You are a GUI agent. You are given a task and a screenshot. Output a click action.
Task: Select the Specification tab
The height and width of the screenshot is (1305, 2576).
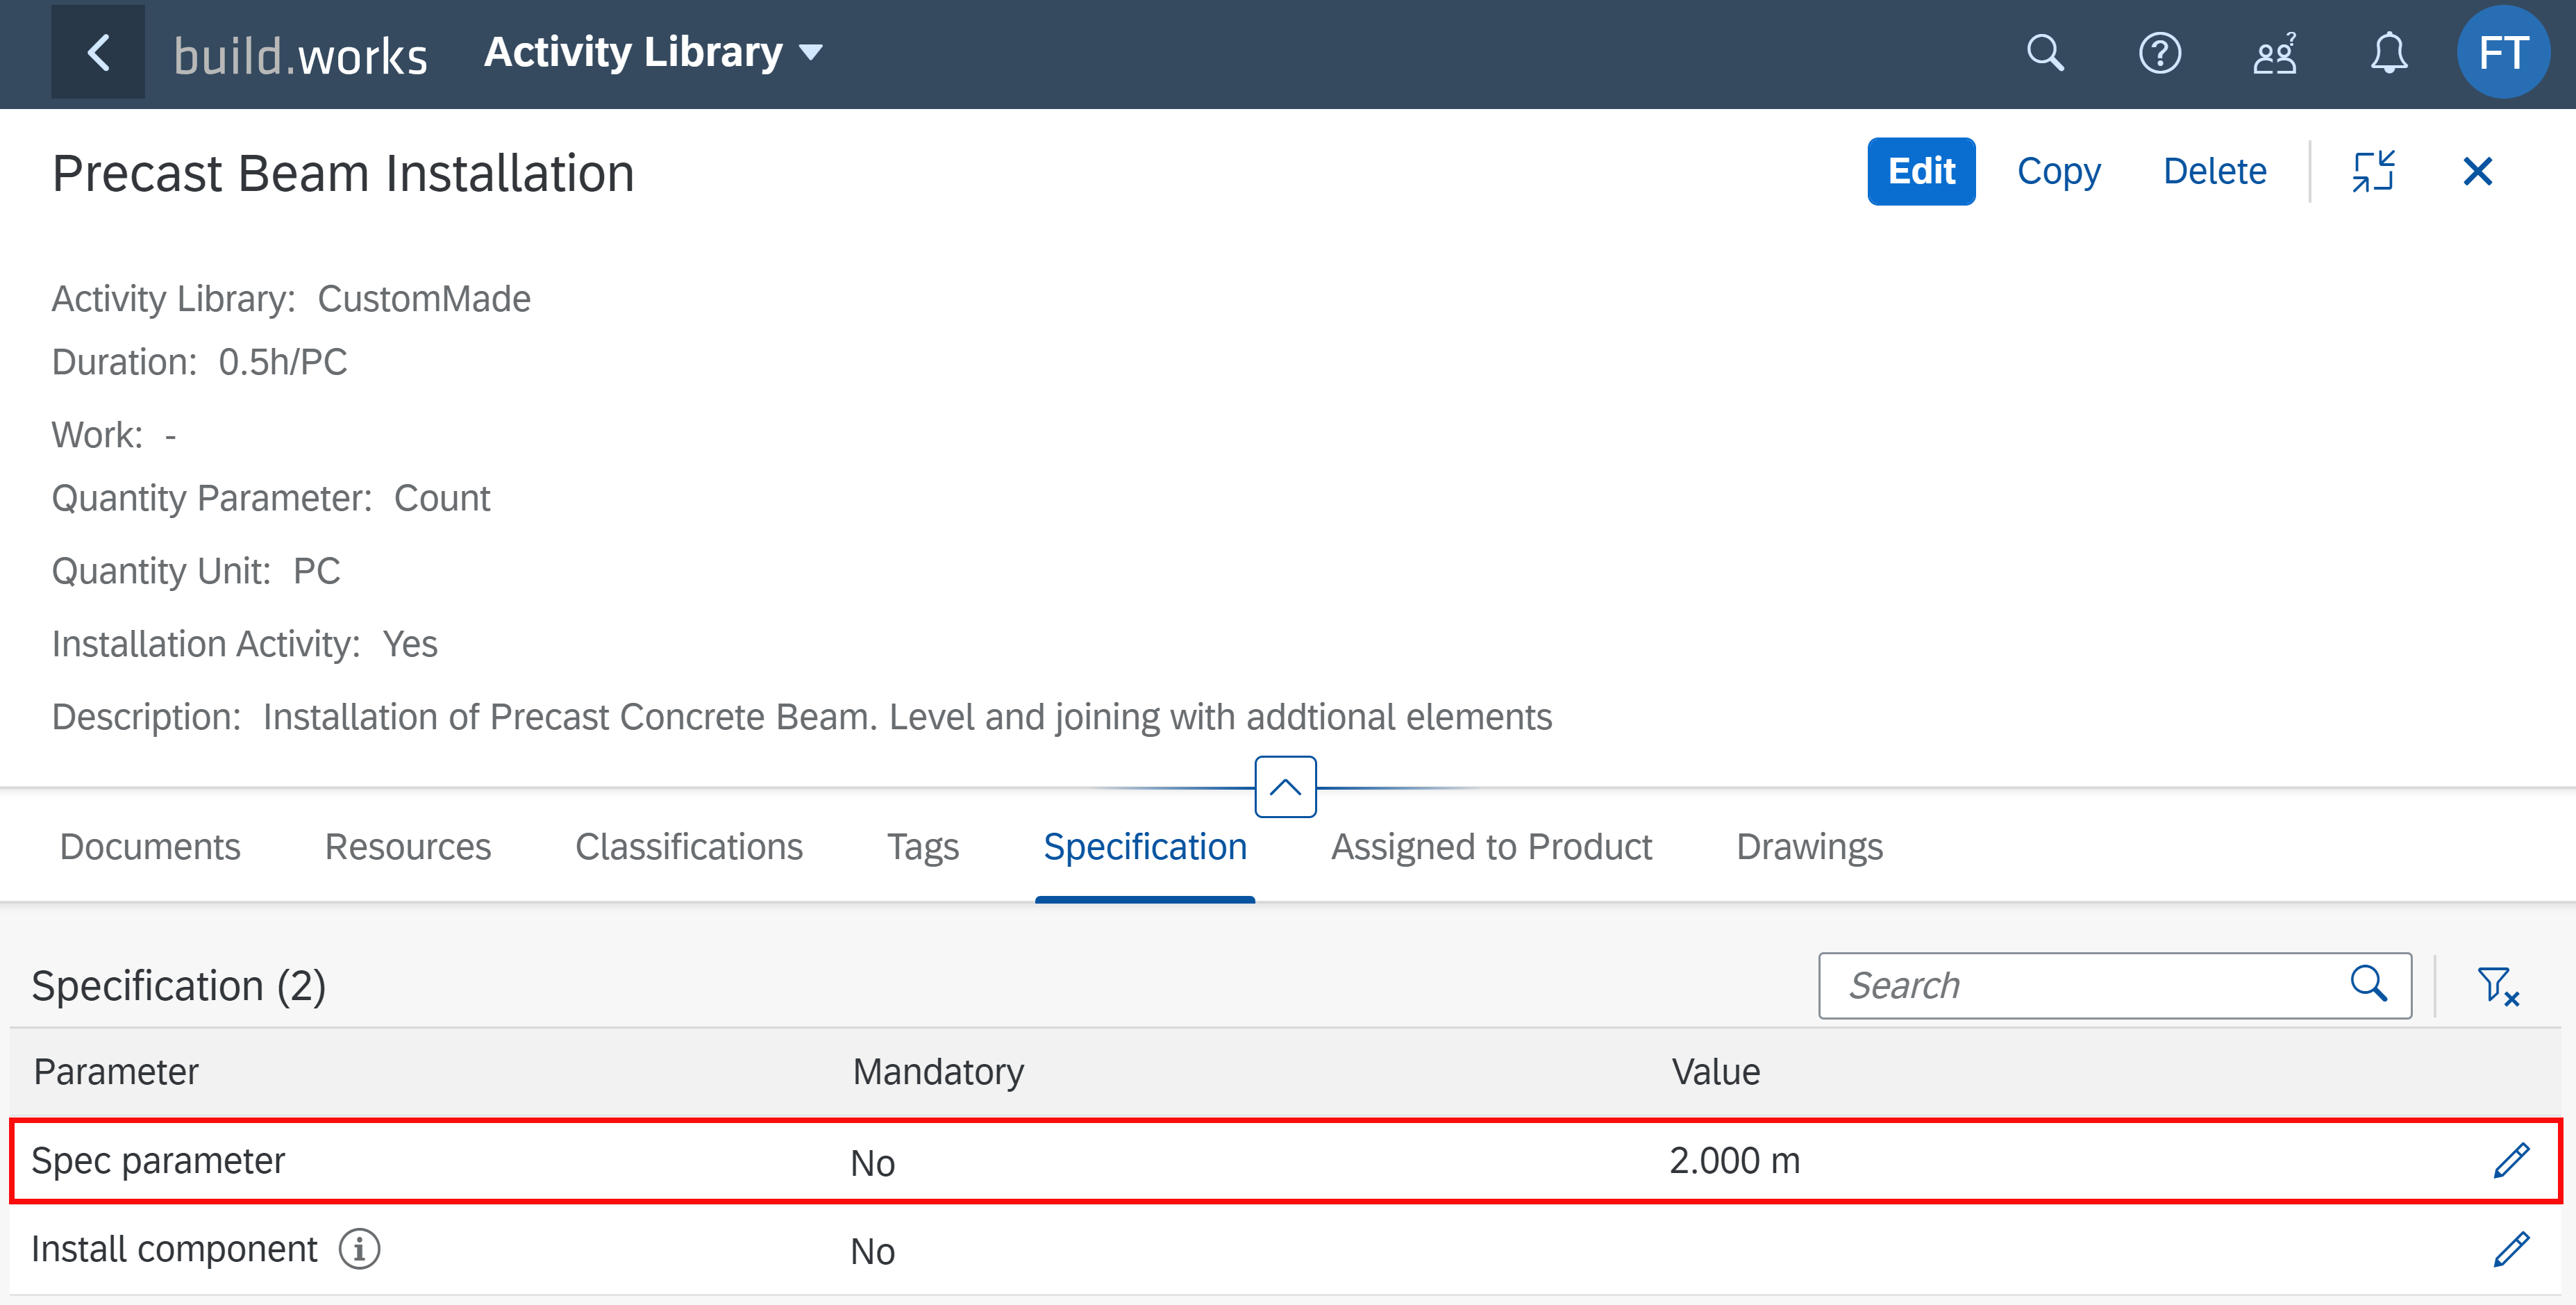(1145, 847)
